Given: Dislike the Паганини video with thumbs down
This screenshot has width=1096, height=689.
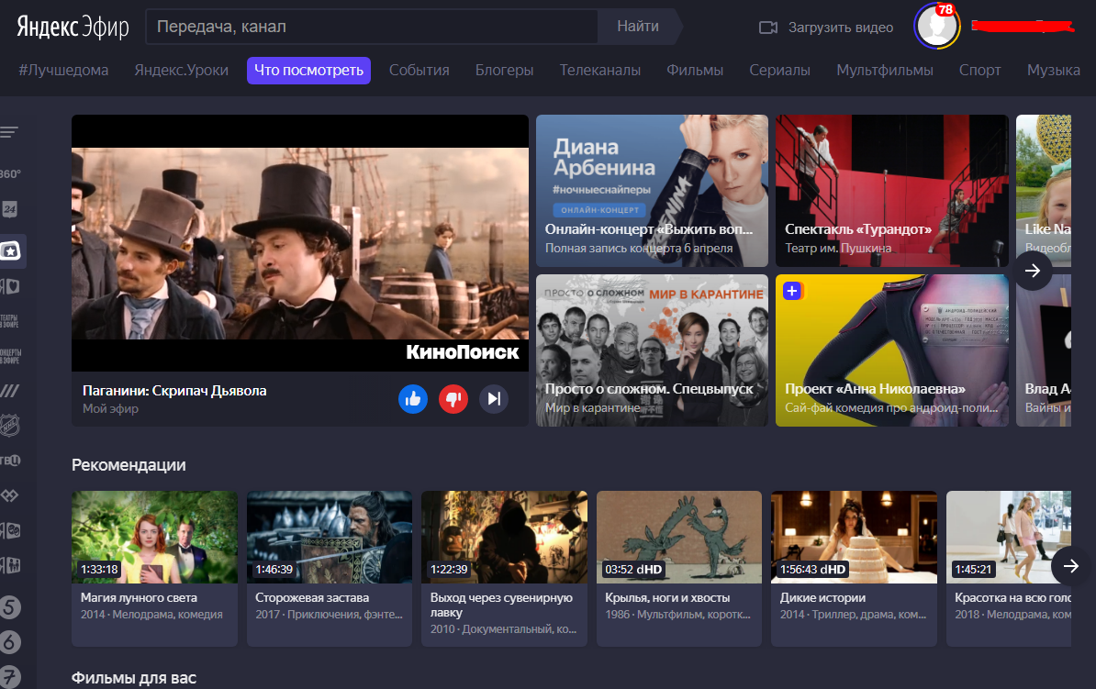Looking at the screenshot, I should (x=453, y=399).
